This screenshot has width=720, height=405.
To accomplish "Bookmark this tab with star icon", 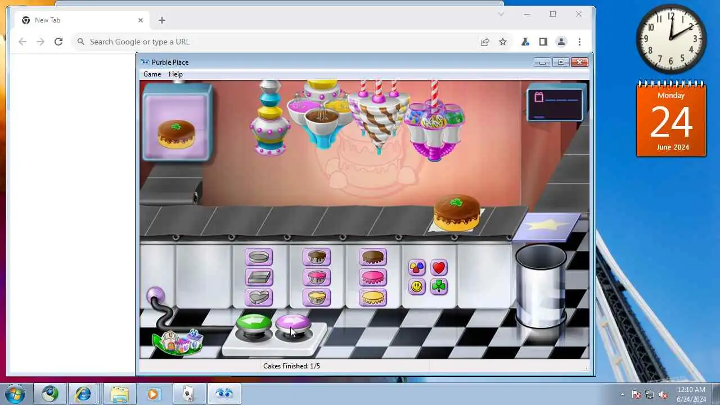I will pos(503,42).
